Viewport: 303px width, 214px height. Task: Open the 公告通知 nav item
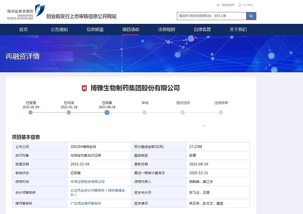click(59, 30)
